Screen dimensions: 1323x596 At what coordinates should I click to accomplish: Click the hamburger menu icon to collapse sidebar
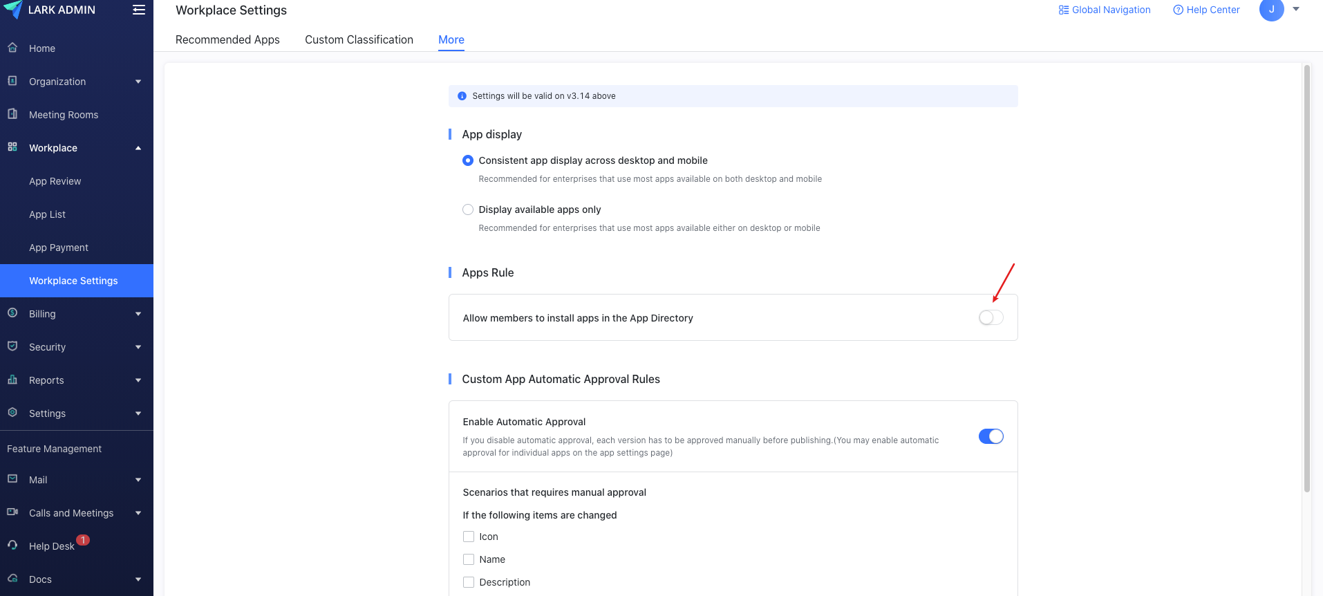point(139,10)
